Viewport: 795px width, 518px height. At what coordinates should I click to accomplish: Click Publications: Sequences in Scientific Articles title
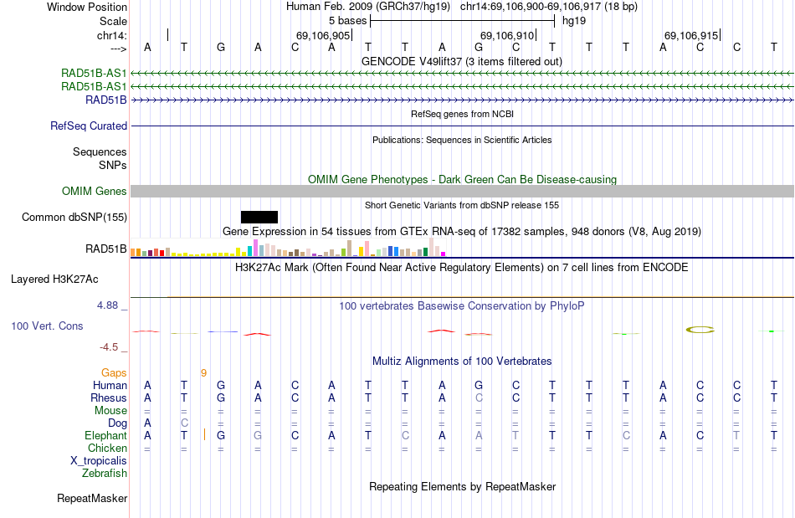pos(462,140)
